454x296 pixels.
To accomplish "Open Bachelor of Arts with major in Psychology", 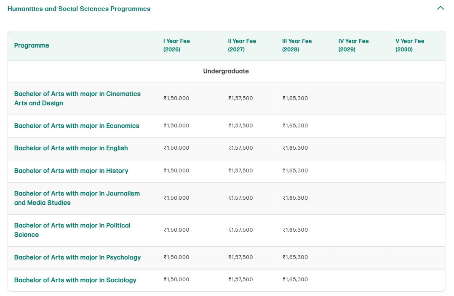I will click(x=77, y=257).
